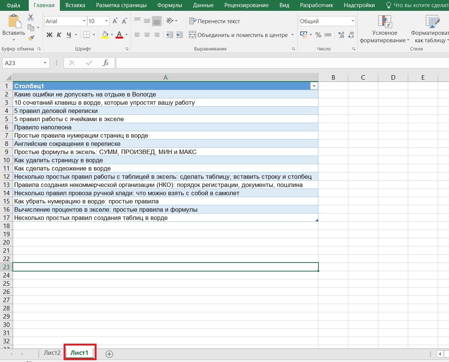Click the accounting currency format icon

pyautogui.click(x=303, y=35)
